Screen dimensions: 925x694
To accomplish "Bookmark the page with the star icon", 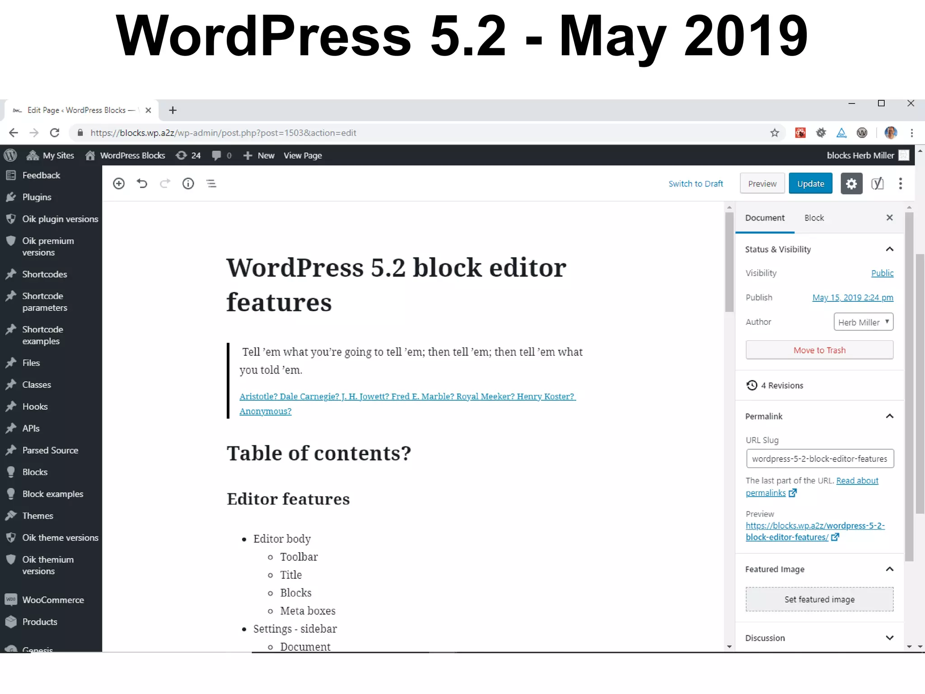I will (x=775, y=133).
